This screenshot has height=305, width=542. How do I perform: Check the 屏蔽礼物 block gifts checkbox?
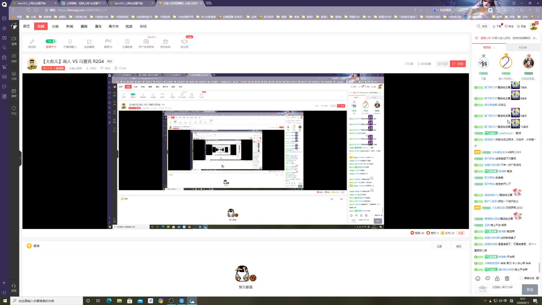pos(521,278)
